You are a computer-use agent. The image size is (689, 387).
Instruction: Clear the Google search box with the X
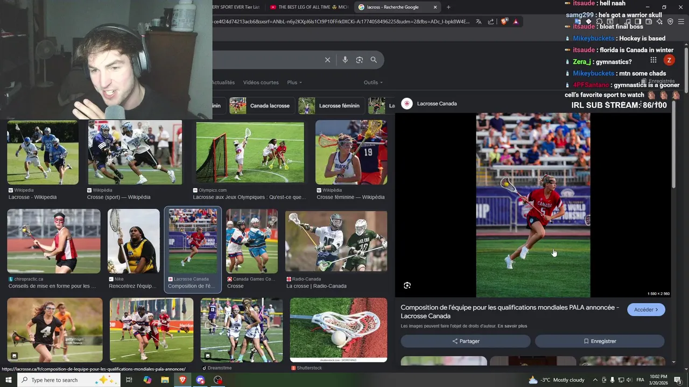(x=327, y=60)
